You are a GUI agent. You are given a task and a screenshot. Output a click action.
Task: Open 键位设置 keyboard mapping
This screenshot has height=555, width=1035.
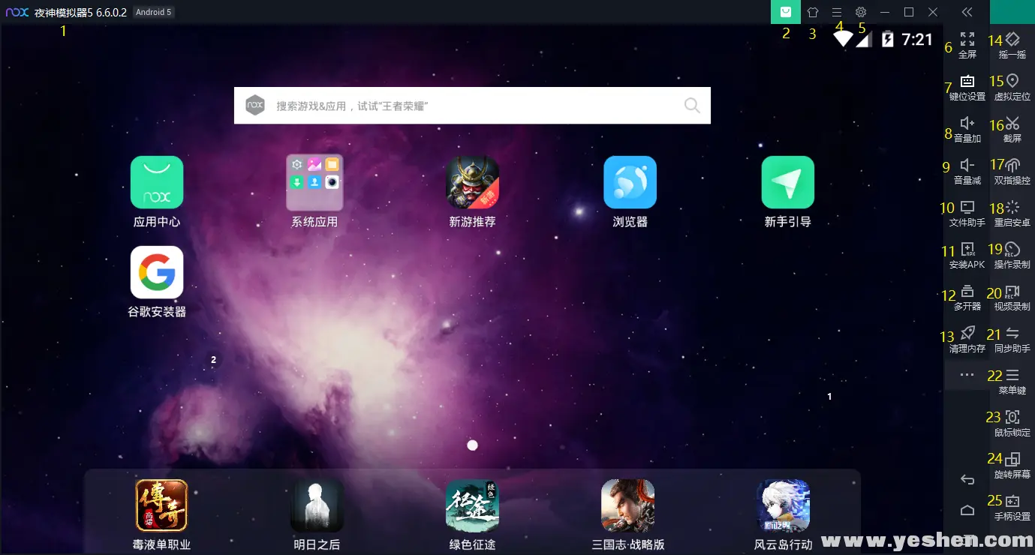click(967, 82)
